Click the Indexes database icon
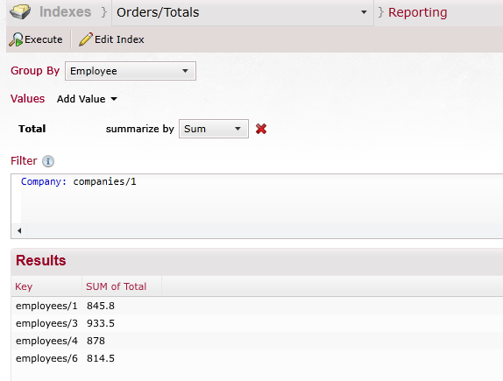The image size is (503, 381). click(20, 12)
